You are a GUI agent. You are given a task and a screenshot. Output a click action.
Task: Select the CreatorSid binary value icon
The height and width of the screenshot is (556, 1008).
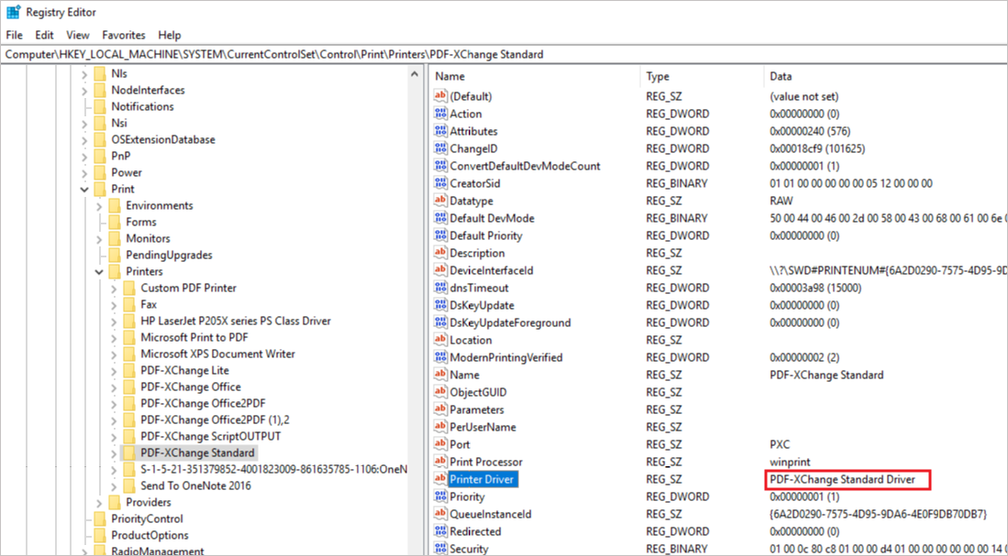tap(440, 183)
